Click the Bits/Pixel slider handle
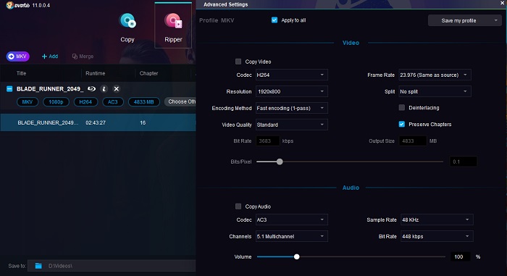This screenshot has height=276, width=507. point(280,162)
